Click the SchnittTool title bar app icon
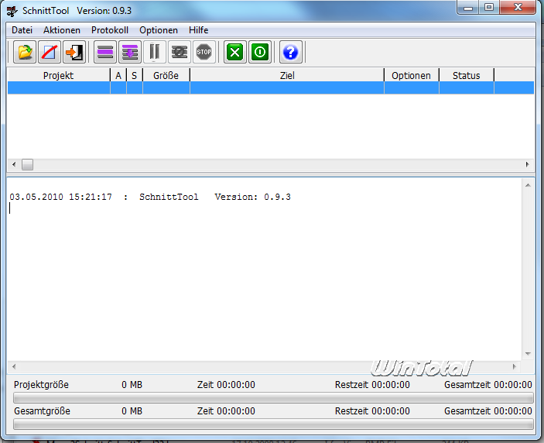The height and width of the screenshot is (443, 544). [12, 11]
